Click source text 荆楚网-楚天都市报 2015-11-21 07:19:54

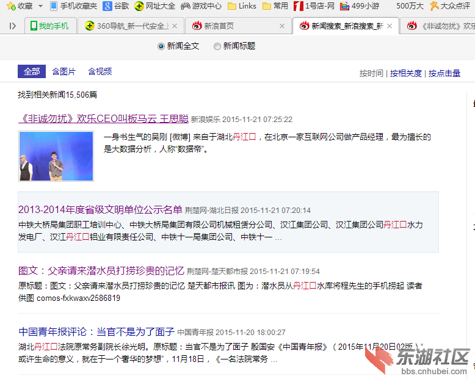point(253,272)
